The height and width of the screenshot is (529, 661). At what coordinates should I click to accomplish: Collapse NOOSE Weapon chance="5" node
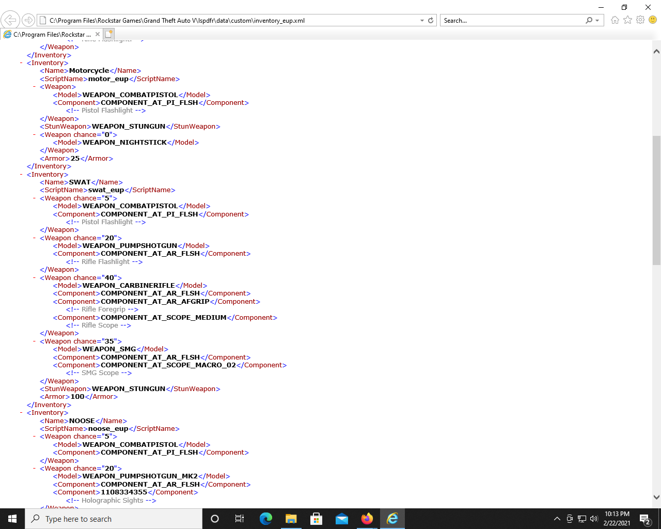click(34, 436)
